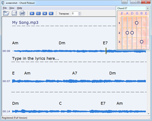Click the fret 1 finger dot on G string
152x121 pixels.
coord(136,23)
